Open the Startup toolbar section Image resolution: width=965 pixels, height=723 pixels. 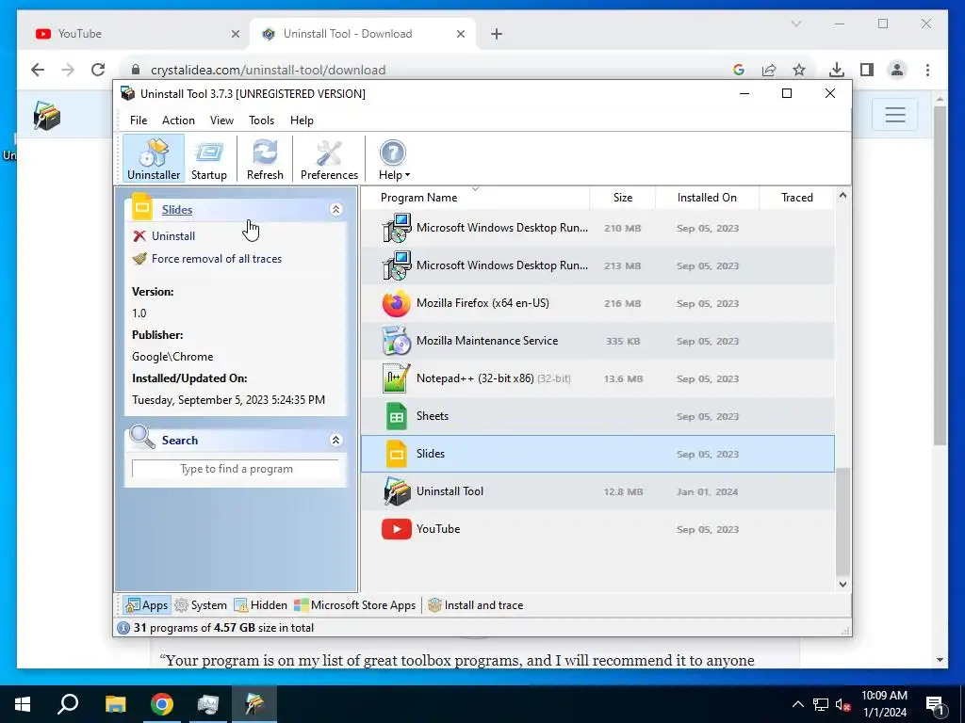208,158
